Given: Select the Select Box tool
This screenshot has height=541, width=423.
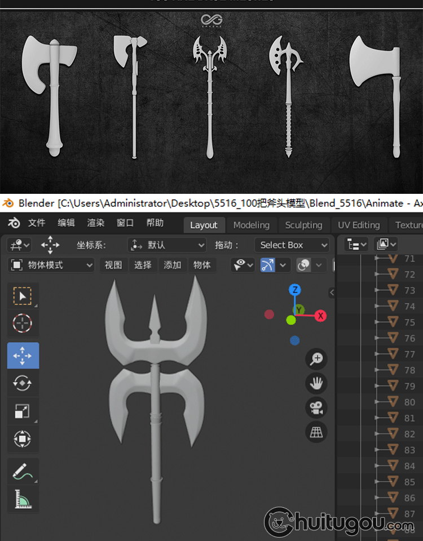Looking at the screenshot, I should [23, 296].
